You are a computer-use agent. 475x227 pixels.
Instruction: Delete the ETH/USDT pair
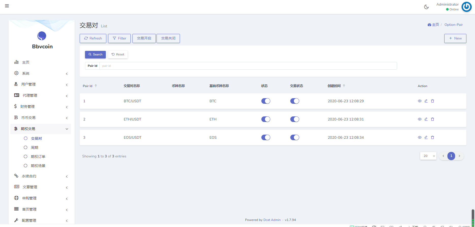433,119
